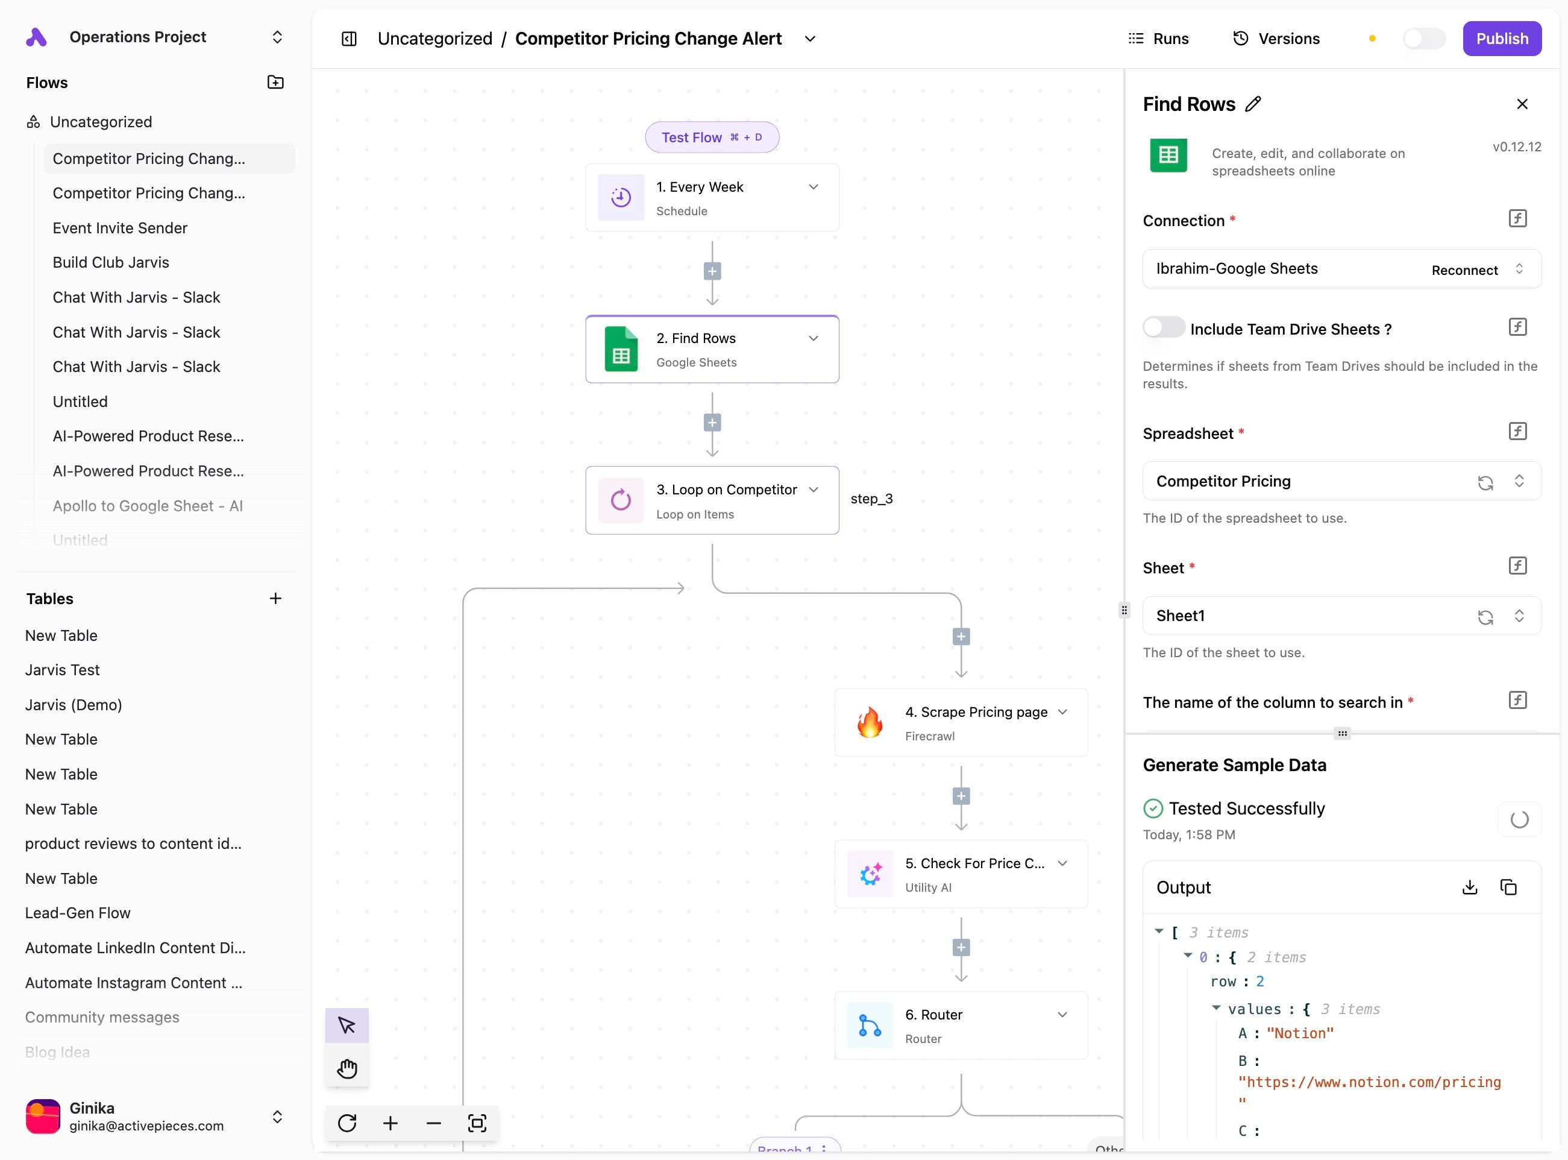The width and height of the screenshot is (1568, 1160).
Task: Click the pencil icon to rename Find Rows
Action: (x=1253, y=104)
